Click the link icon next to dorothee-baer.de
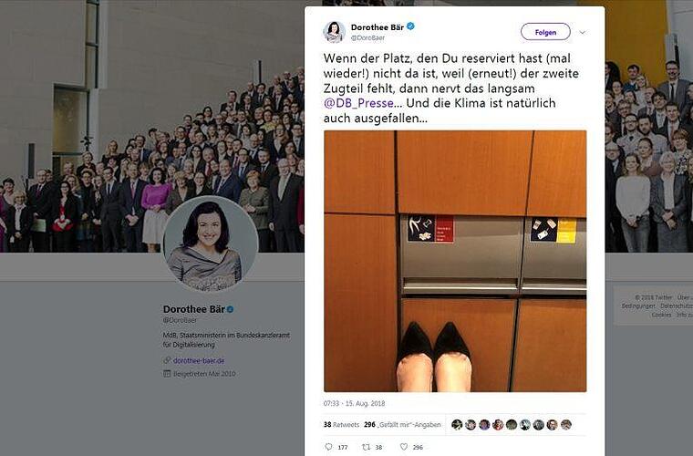 167,360
